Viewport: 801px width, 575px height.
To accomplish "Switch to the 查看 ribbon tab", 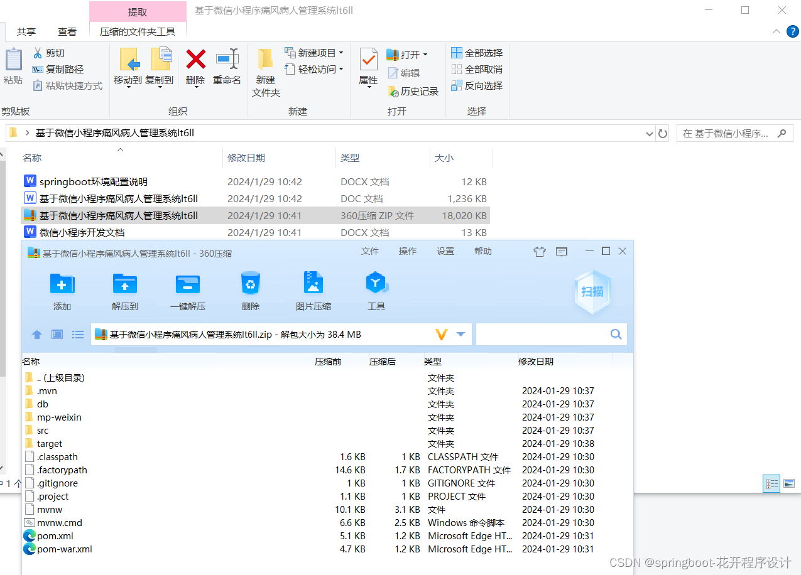I will tap(67, 31).
